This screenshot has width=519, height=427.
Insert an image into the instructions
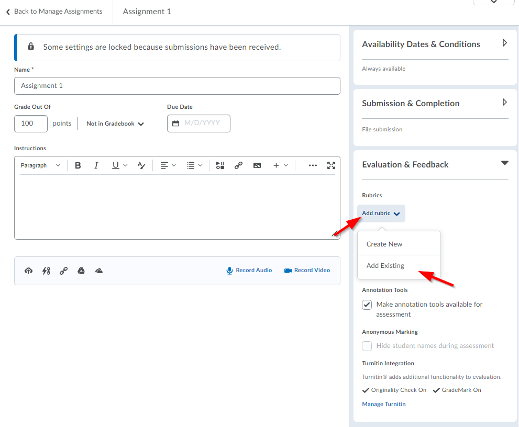click(257, 165)
